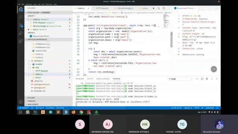Open the 1: node terminal selector dropdown
The width and height of the screenshot is (238, 134).
coord(180,79)
